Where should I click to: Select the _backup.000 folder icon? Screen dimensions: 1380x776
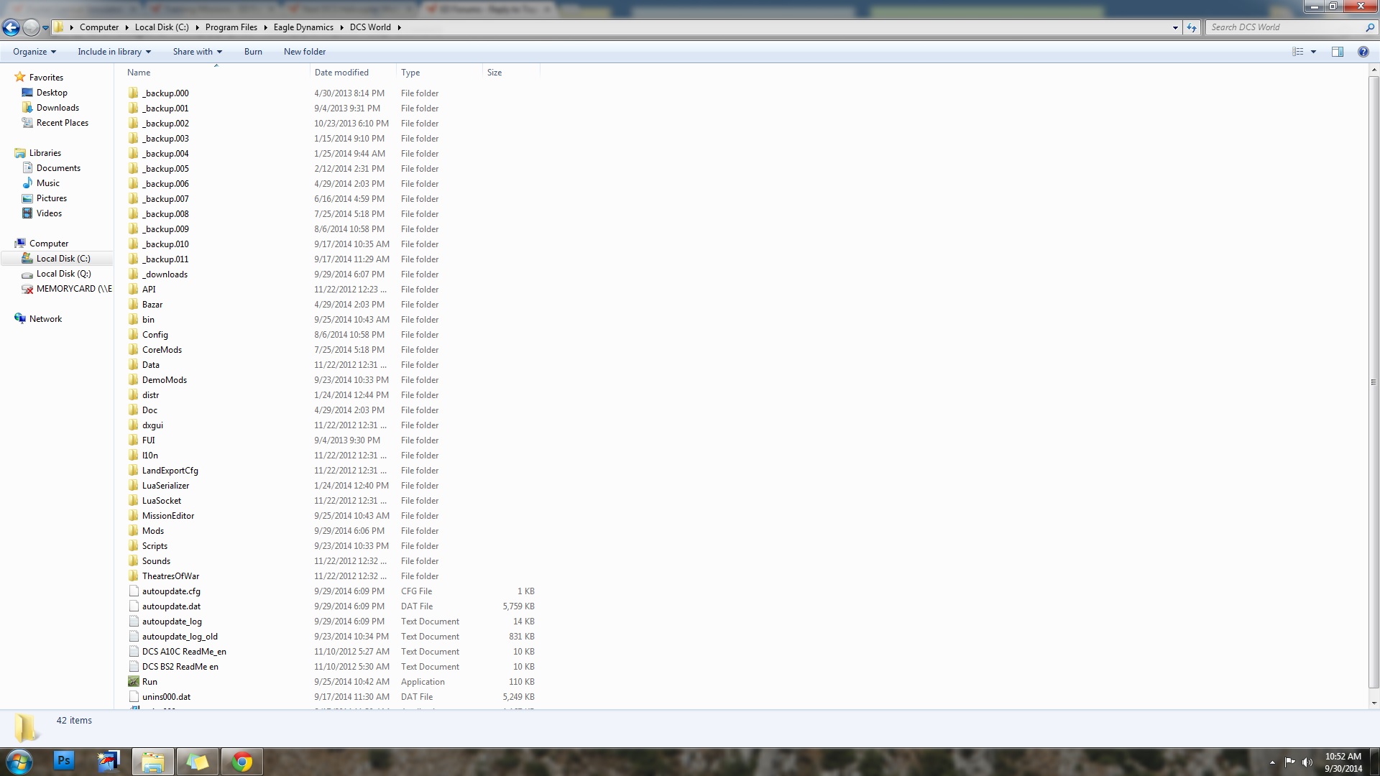[133, 93]
